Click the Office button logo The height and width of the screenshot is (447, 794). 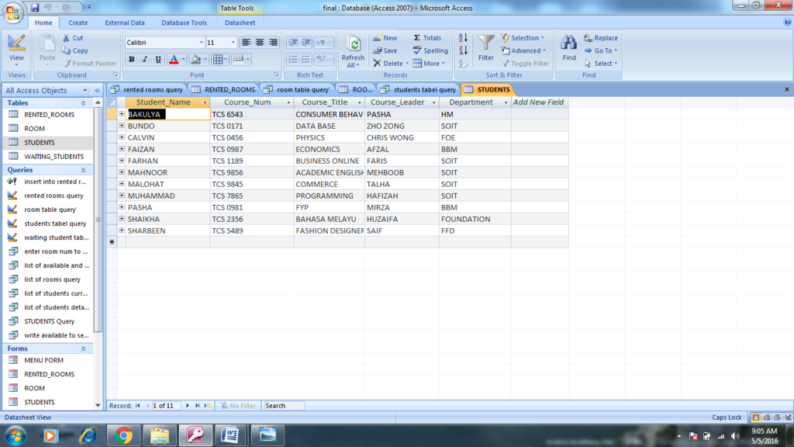point(12,12)
